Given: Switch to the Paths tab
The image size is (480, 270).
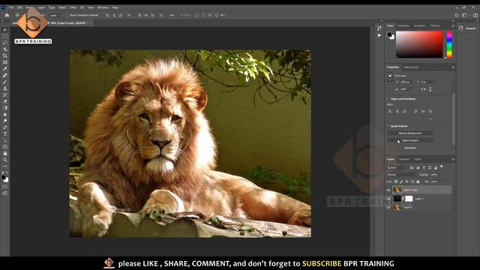Looking at the screenshot, I should tap(418, 159).
